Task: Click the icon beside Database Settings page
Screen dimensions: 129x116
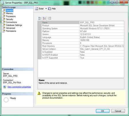Action: 4,25
